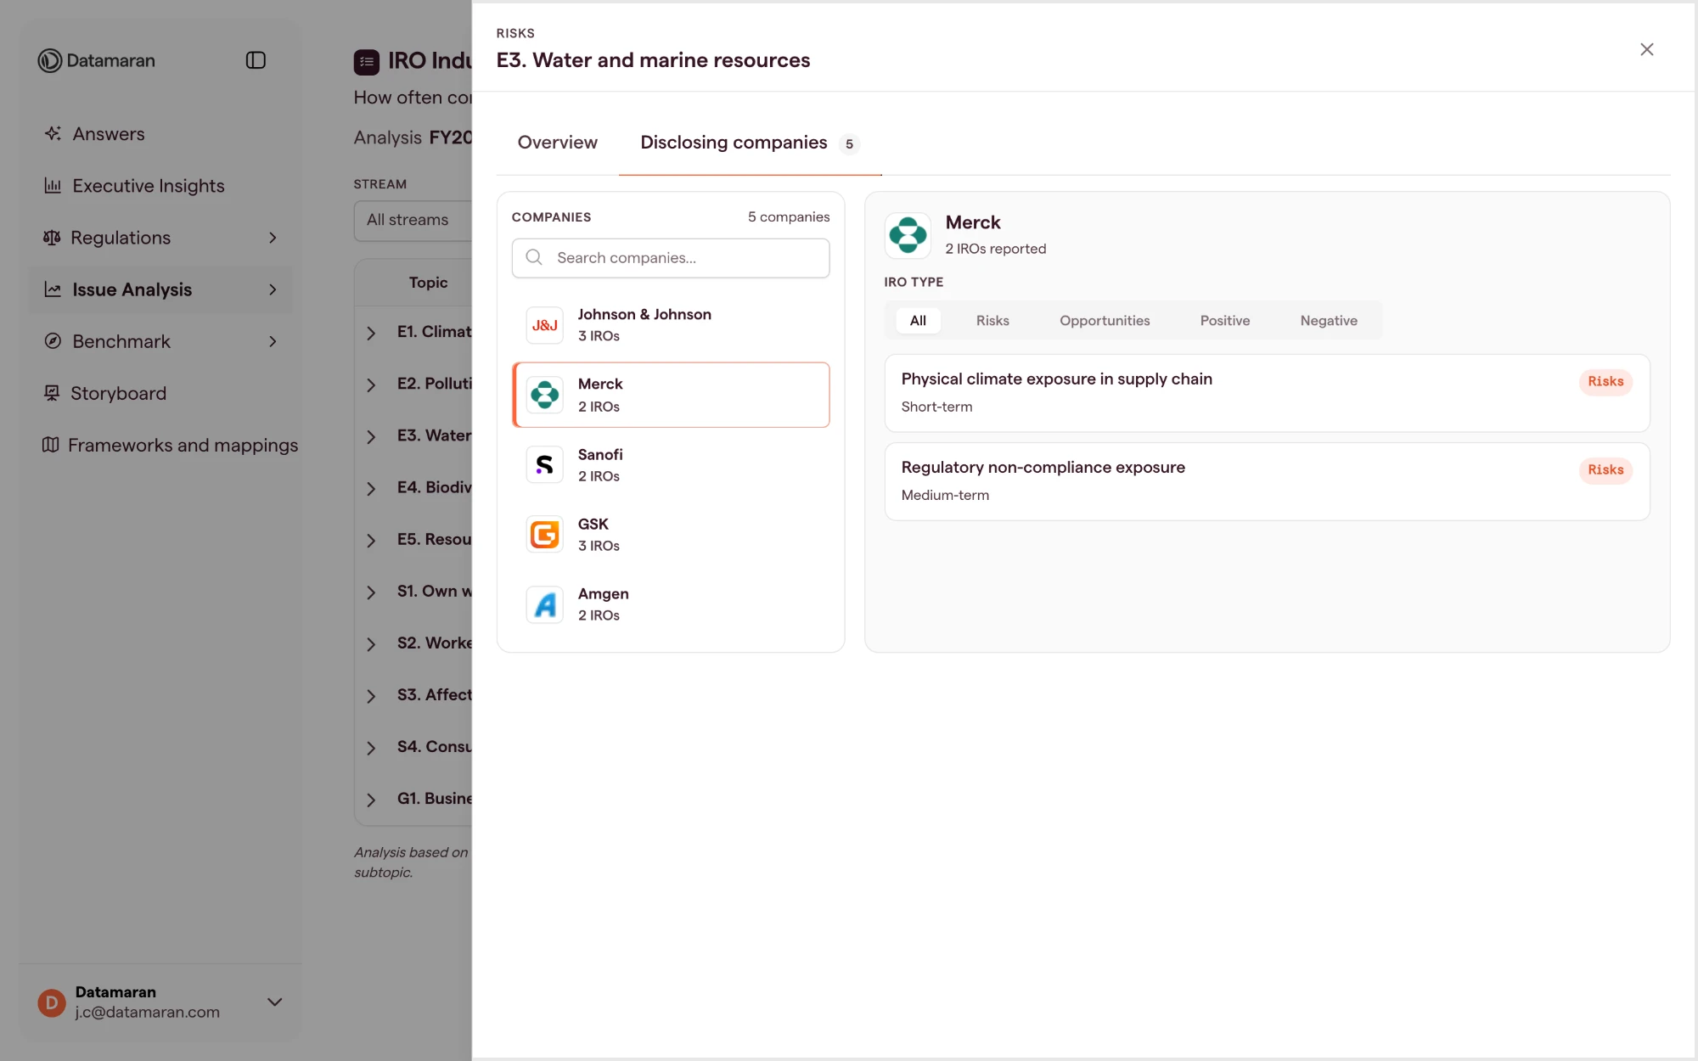1698x1061 pixels.
Task: Switch to the Overview tab
Action: [x=558, y=143]
